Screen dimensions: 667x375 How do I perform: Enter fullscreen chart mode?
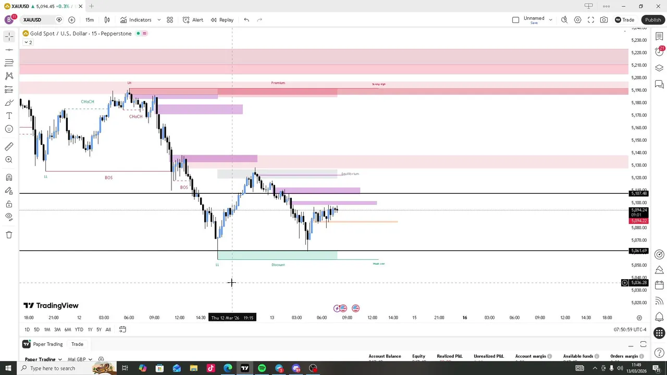pyautogui.click(x=591, y=20)
